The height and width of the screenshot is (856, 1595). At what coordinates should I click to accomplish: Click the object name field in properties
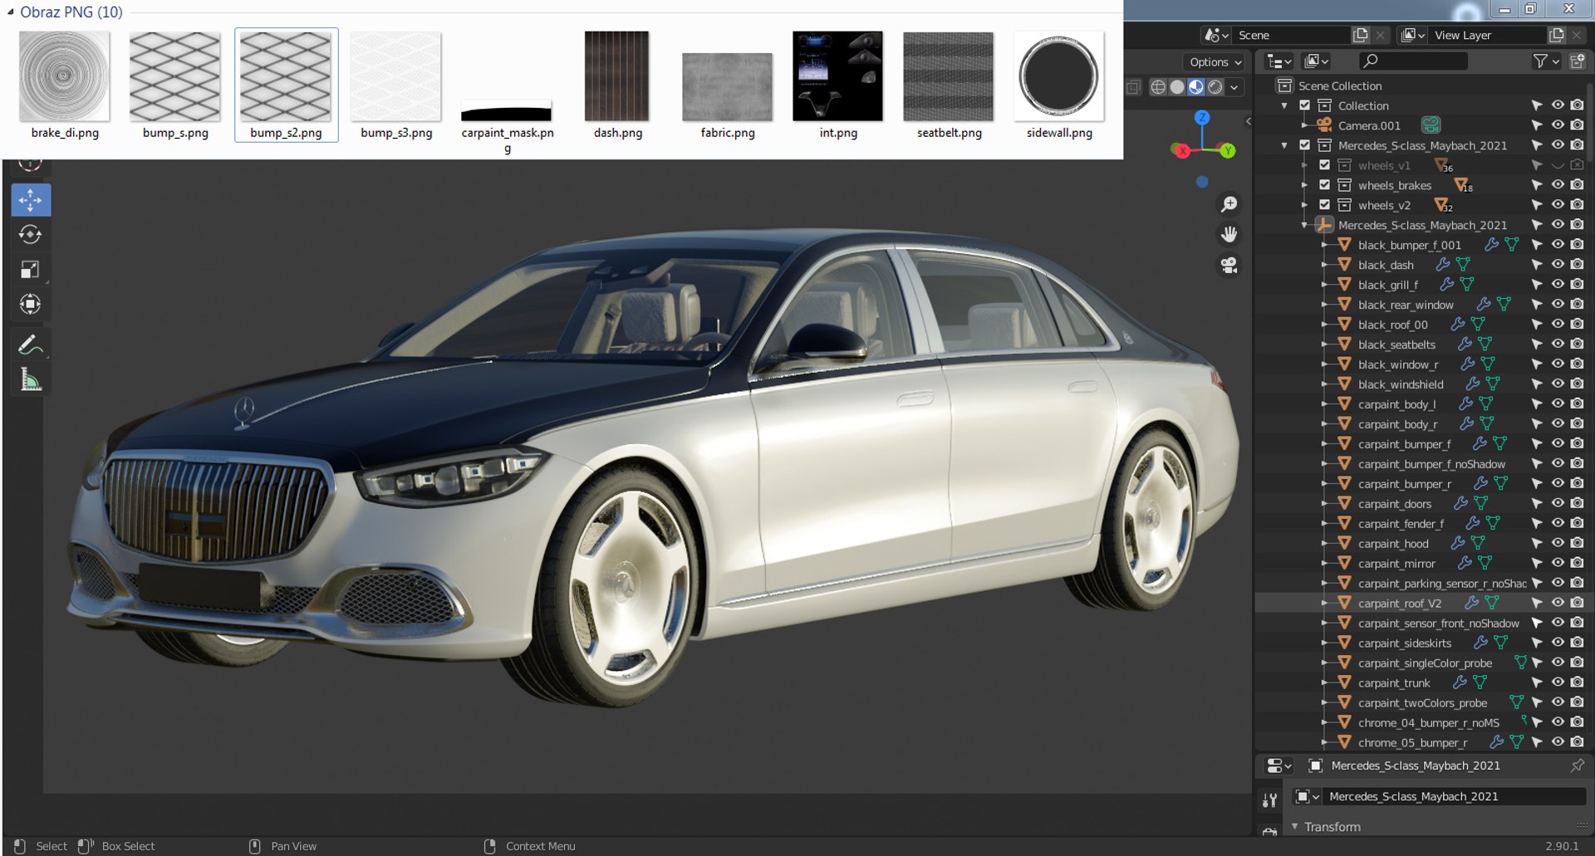pos(1454,796)
